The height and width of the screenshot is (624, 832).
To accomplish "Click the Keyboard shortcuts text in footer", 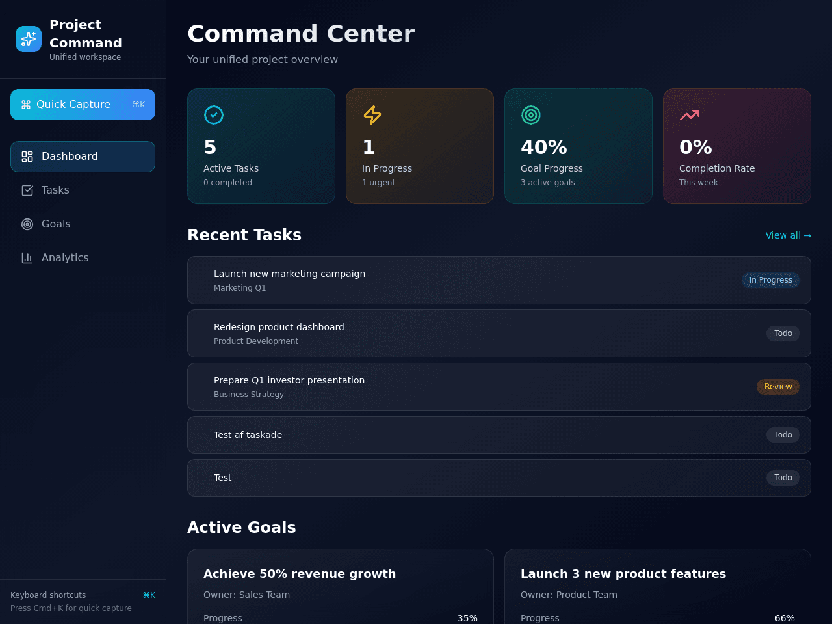I will tap(48, 595).
